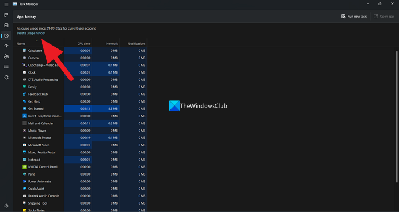Click the Clipchamp app icon
This screenshot has width=399, height=212.
click(25, 65)
